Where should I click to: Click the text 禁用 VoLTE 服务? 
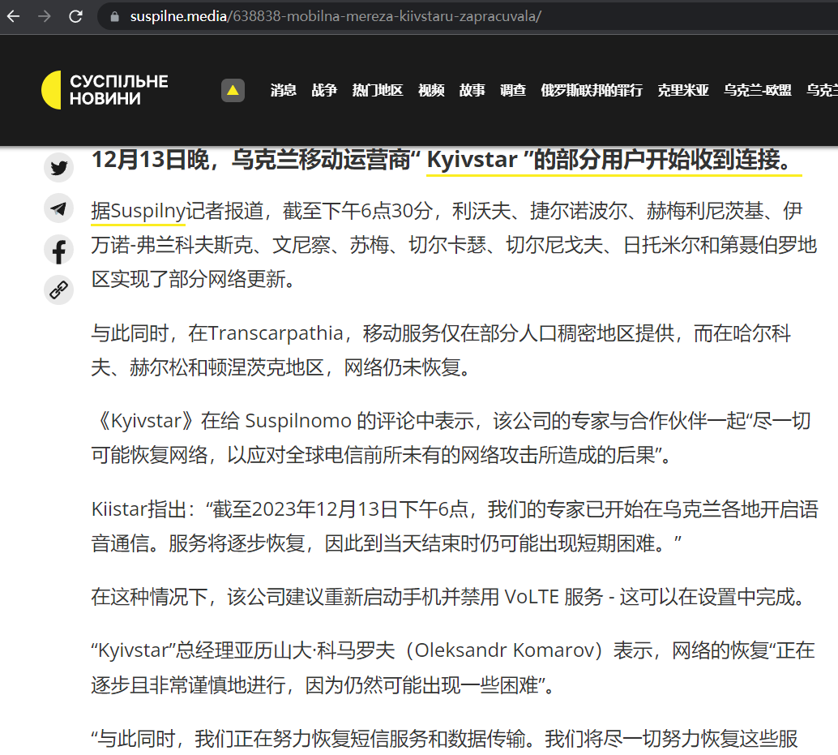click(x=532, y=597)
